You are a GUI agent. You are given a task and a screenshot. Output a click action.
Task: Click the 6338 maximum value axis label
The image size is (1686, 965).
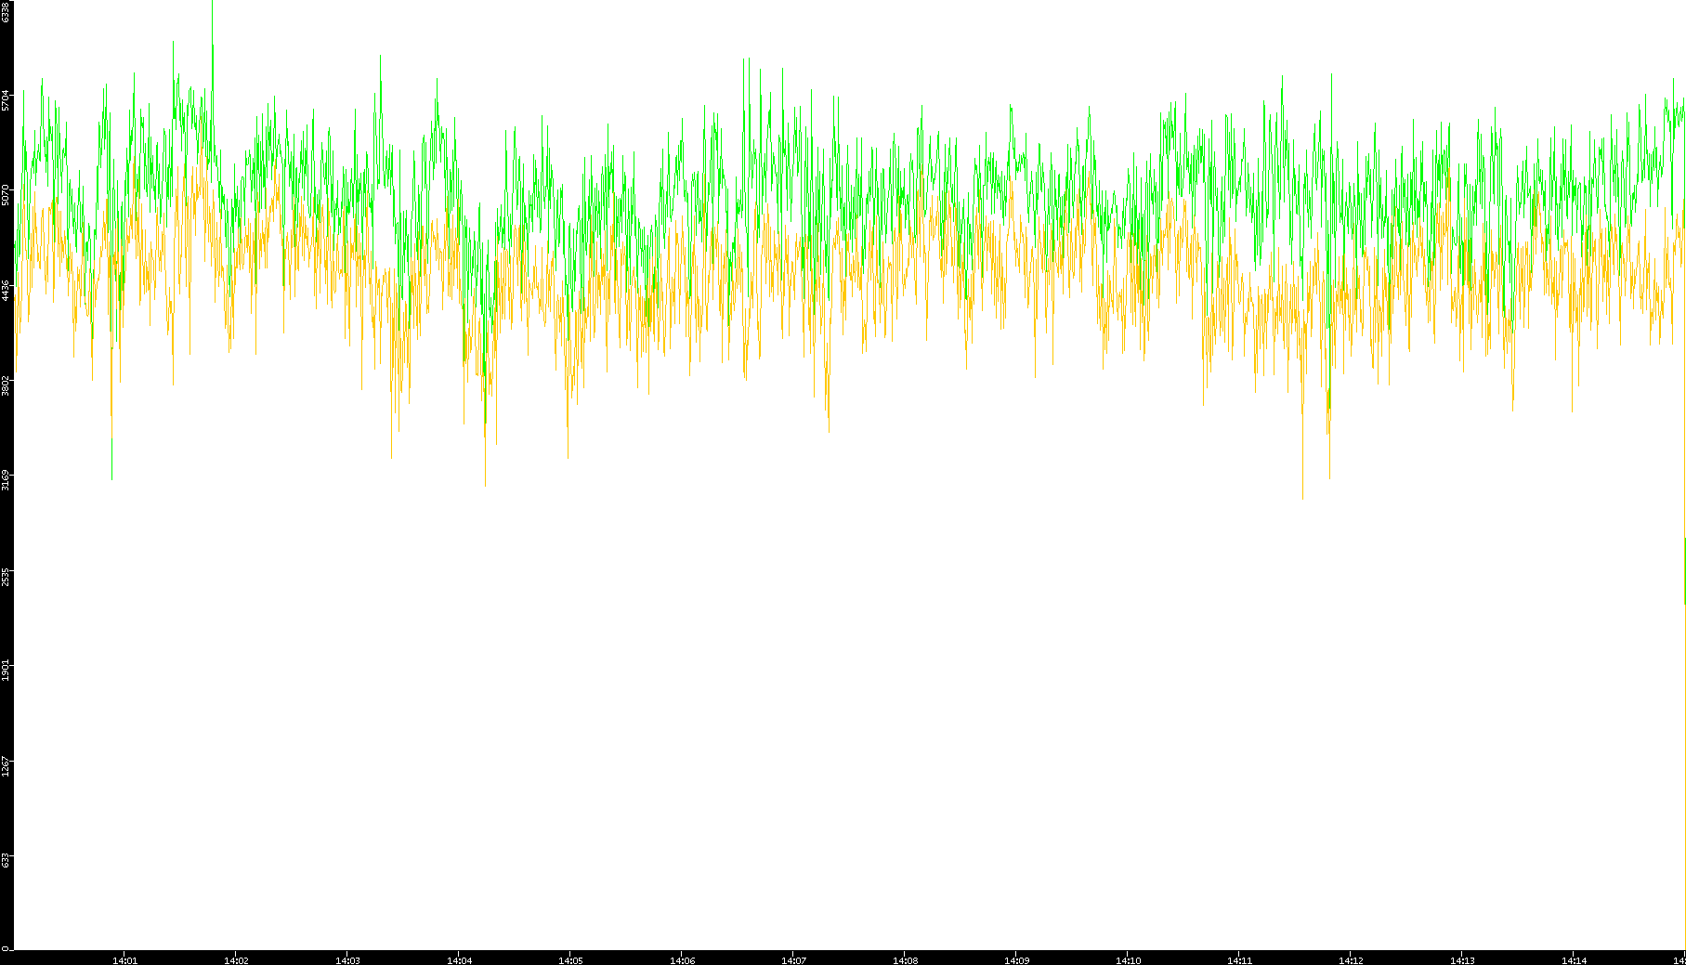7,11
